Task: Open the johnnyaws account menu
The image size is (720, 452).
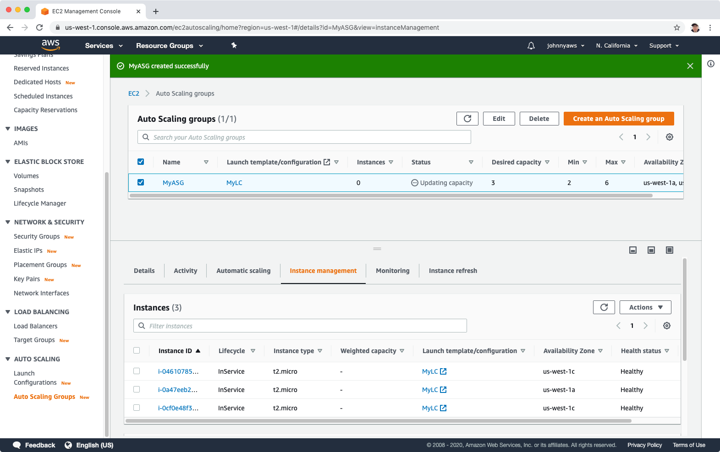Action: click(x=566, y=46)
